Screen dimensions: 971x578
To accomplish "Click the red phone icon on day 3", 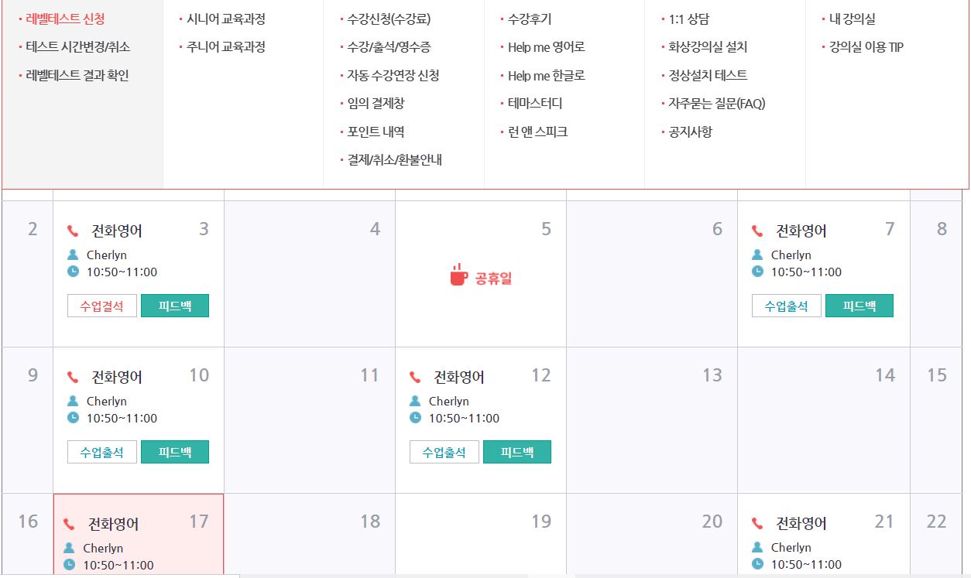I will click(73, 231).
